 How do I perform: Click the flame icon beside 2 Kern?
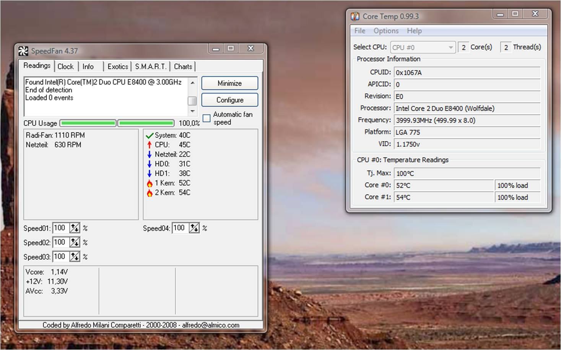tap(150, 193)
